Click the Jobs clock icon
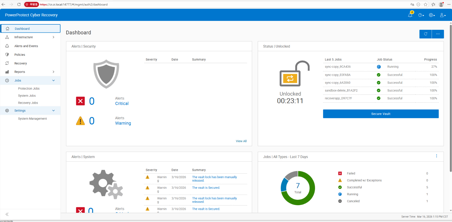 coord(7,80)
